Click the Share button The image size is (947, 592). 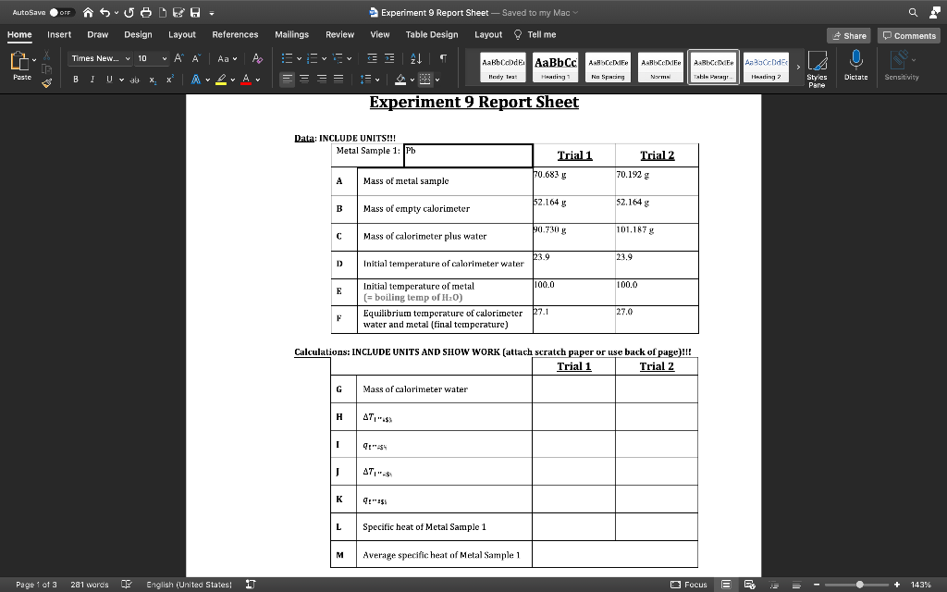(x=849, y=36)
